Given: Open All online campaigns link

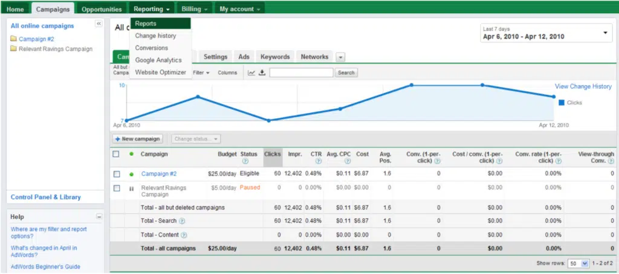Looking at the screenshot, I should coord(42,26).
